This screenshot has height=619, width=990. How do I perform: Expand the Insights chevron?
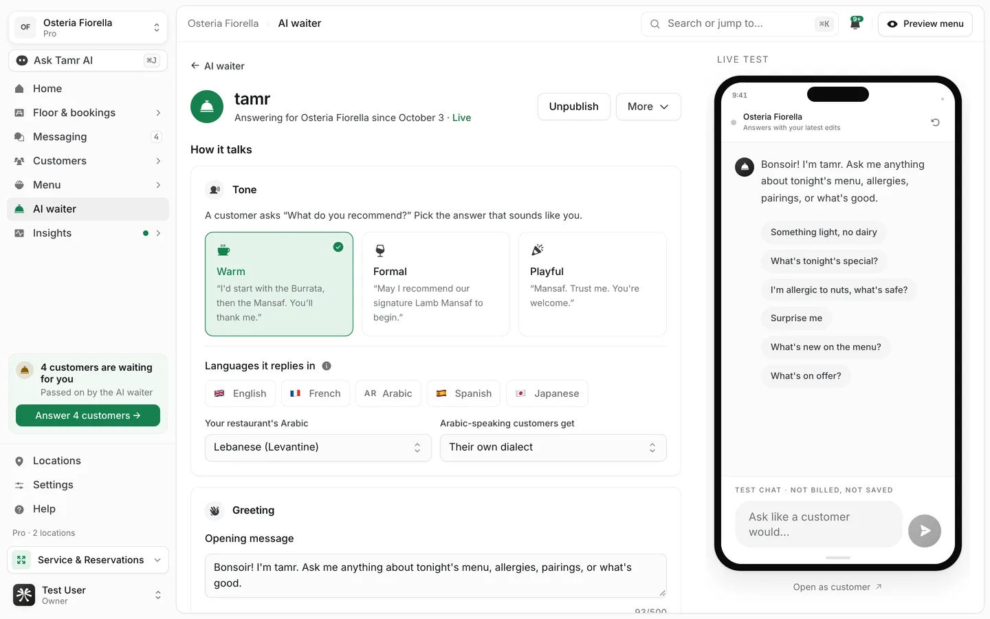point(158,233)
